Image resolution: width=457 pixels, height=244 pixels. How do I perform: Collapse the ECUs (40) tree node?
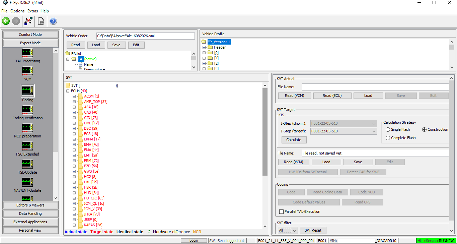68,91
